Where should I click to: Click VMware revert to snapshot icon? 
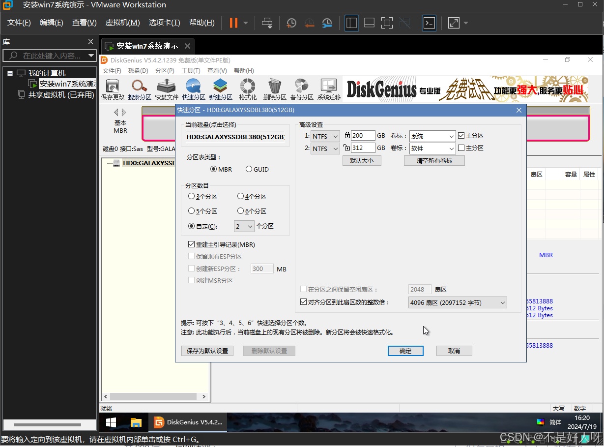pos(309,23)
